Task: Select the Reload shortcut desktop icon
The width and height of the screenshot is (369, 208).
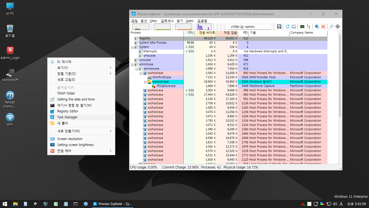Action: point(10,99)
